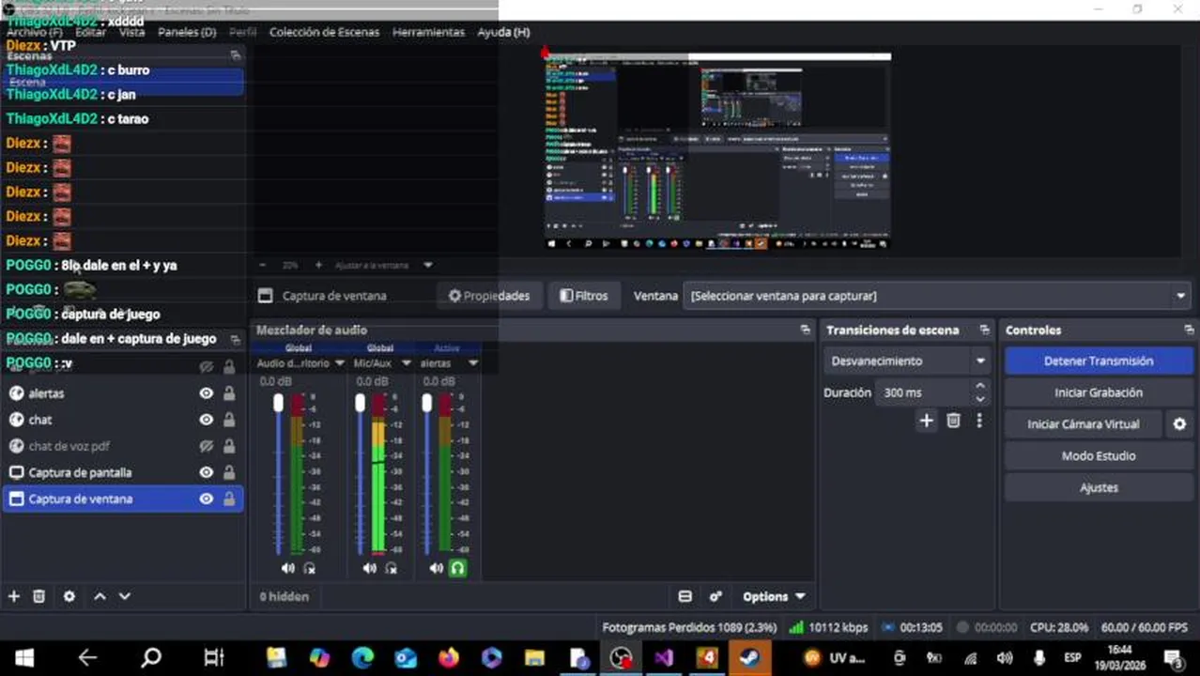The image size is (1200, 676).
Task: Open Colección de Escenas menu
Action: point(324,32)
